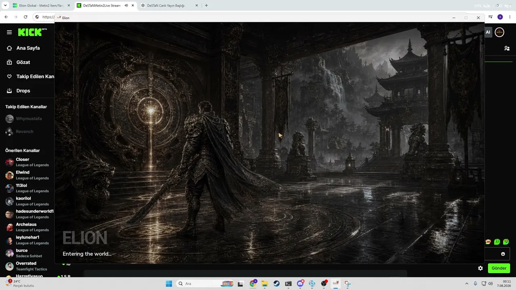
Task: Open the Drops page in sidebar
Action: pos(23,91)
